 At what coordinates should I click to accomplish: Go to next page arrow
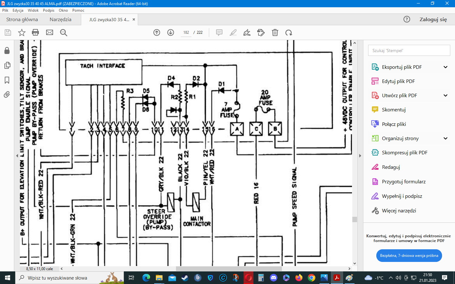171,33
